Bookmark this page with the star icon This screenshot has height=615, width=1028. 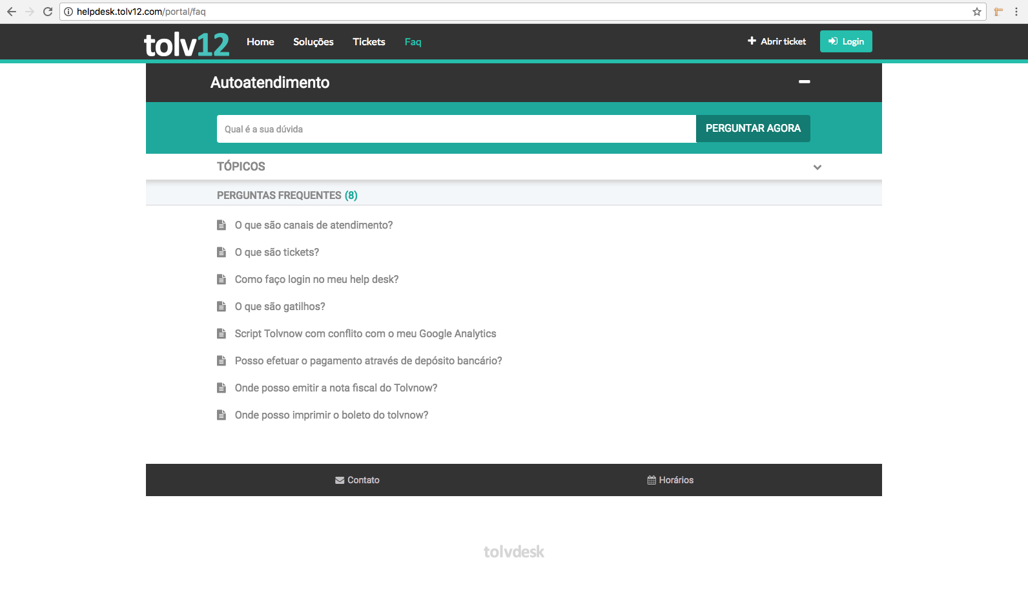[977, 12]
